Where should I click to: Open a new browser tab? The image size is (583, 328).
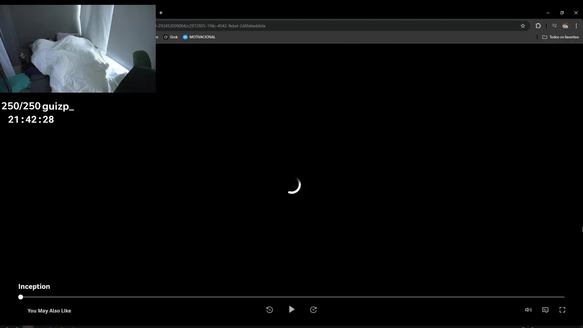pos(161,13)
